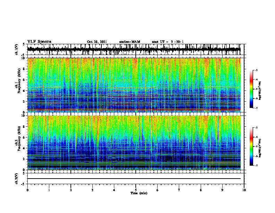
Task: Click time axis tick label "6"
Action: pyautogui.click(x=157, y=190)
